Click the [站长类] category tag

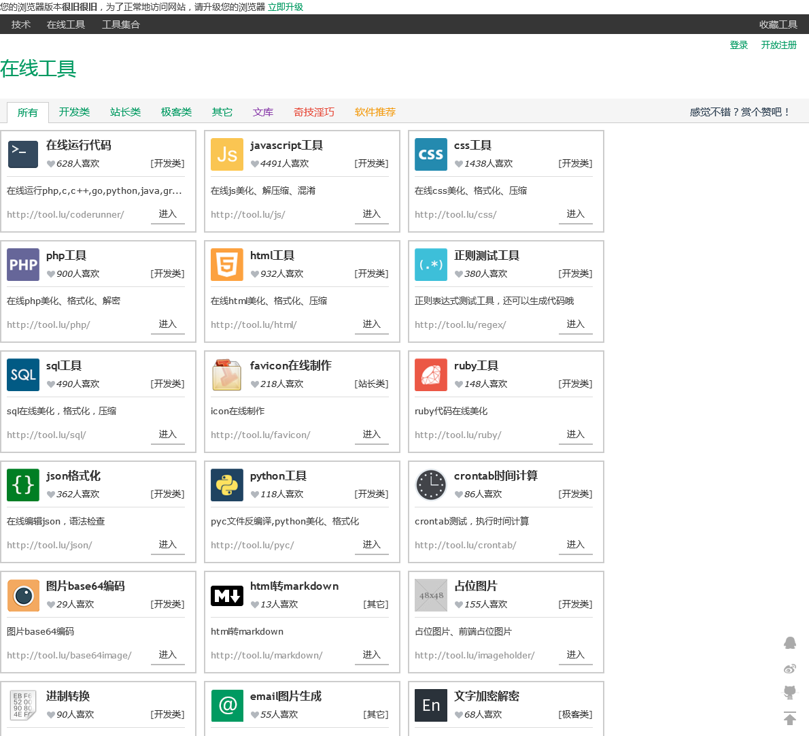coord(371,384)
